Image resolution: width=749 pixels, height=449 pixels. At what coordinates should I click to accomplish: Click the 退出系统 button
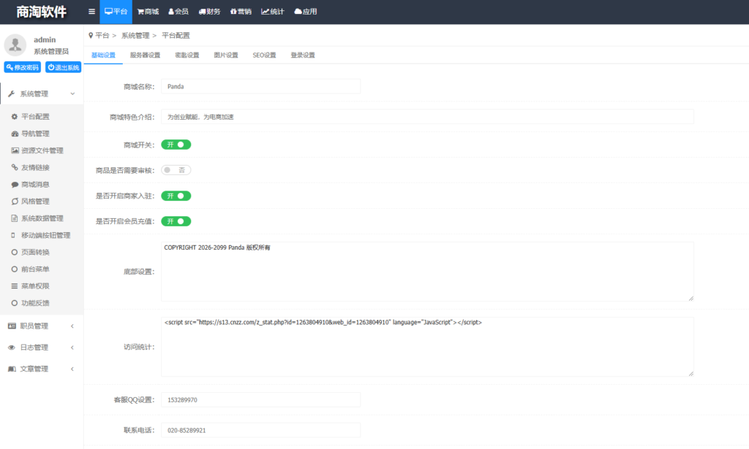coord(63,67)
